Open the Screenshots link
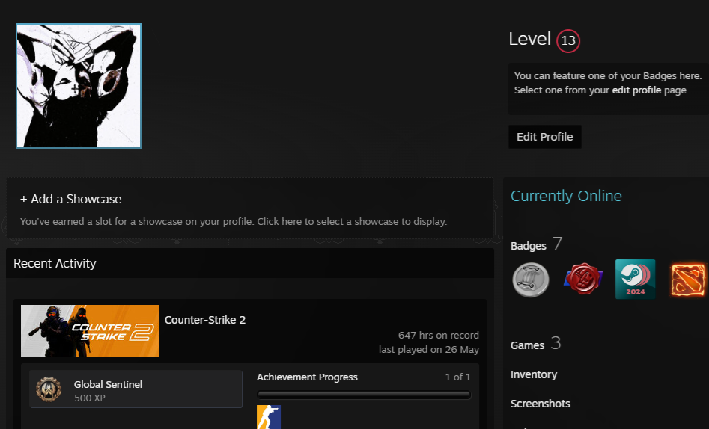709x429 pixels. point(541,404)
